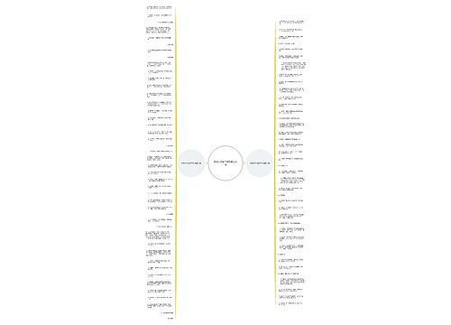The width and height of the screenshot is (451, 325).
Task: Select the bottommost leaf text of the left branch
Action: (170, 318)
